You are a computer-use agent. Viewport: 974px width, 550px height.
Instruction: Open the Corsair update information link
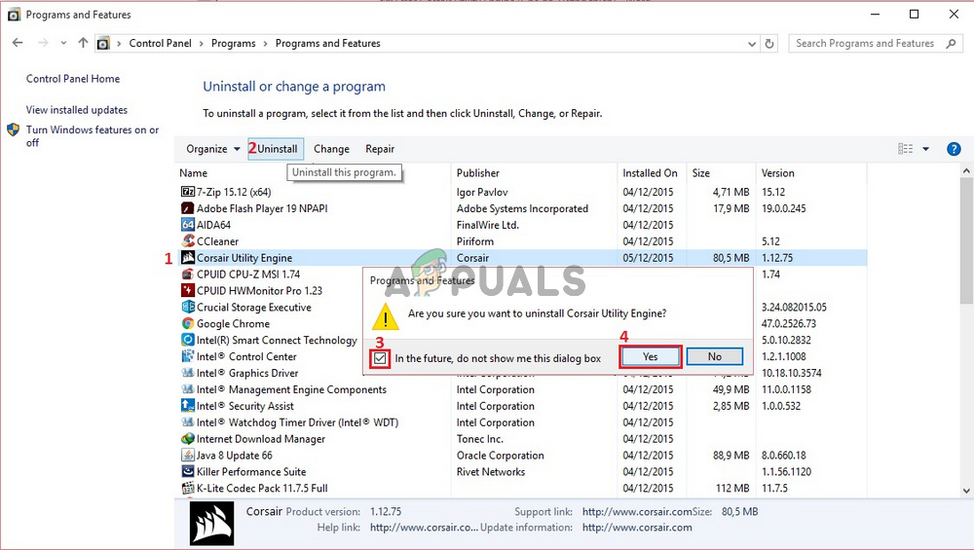[637, 528]
